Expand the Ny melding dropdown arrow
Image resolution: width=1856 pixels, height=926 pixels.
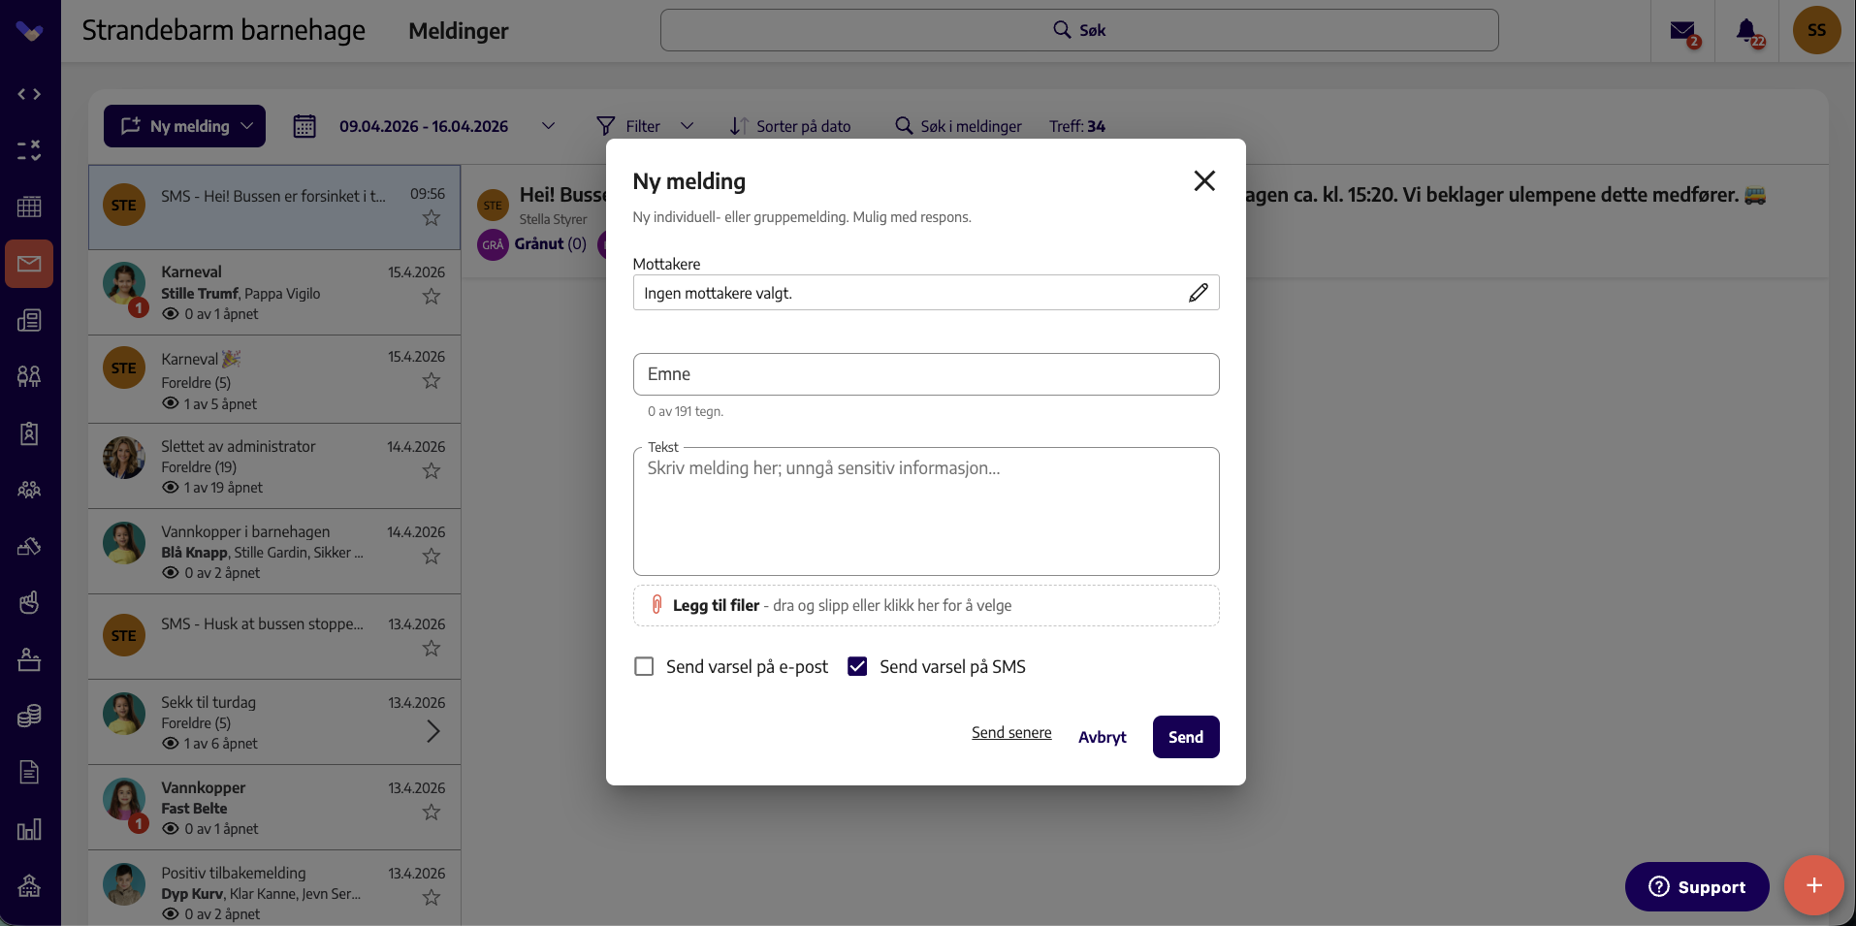[x=246, y=126]
